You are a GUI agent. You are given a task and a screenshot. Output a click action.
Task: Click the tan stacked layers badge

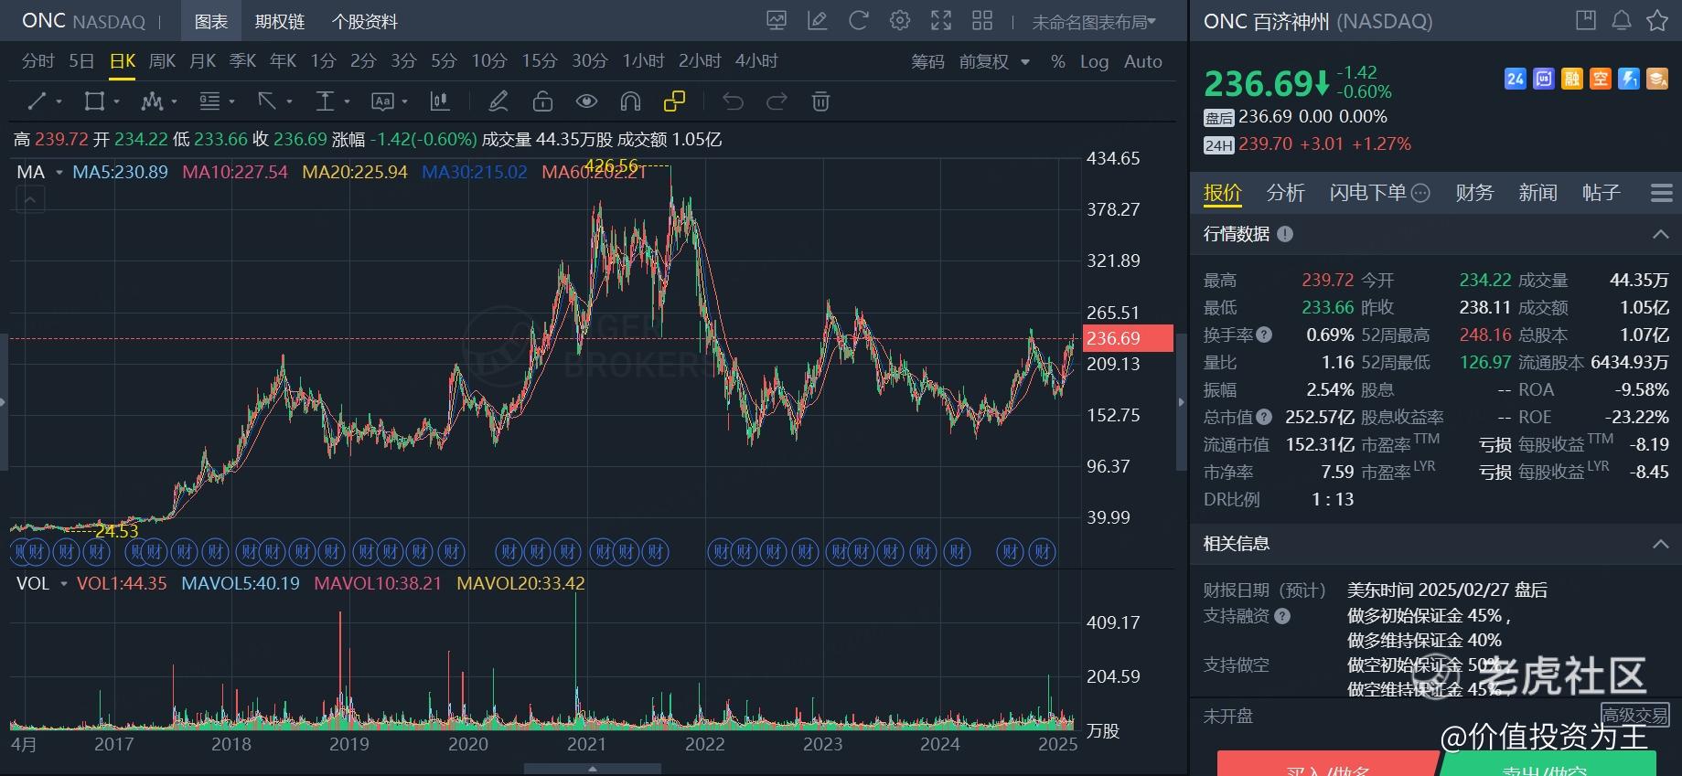1657,79
